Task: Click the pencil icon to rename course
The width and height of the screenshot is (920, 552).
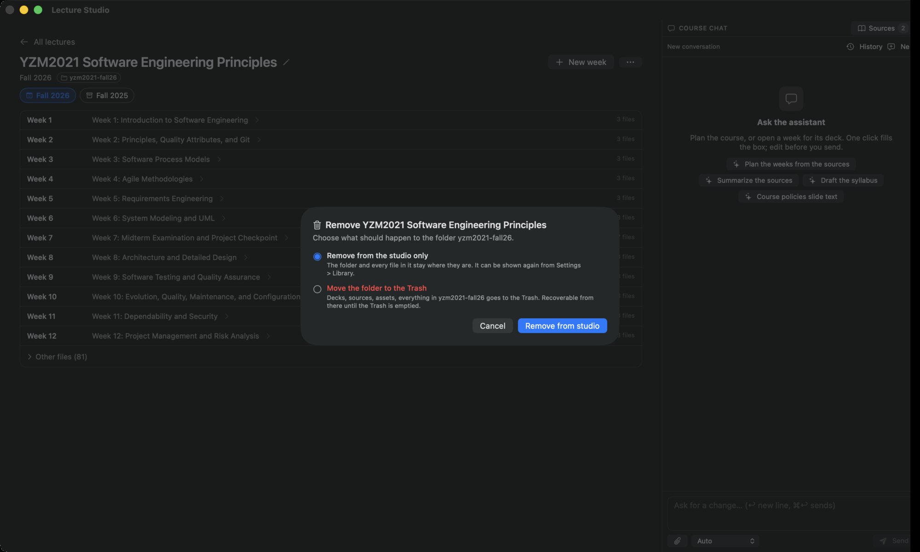Action: 286,62
